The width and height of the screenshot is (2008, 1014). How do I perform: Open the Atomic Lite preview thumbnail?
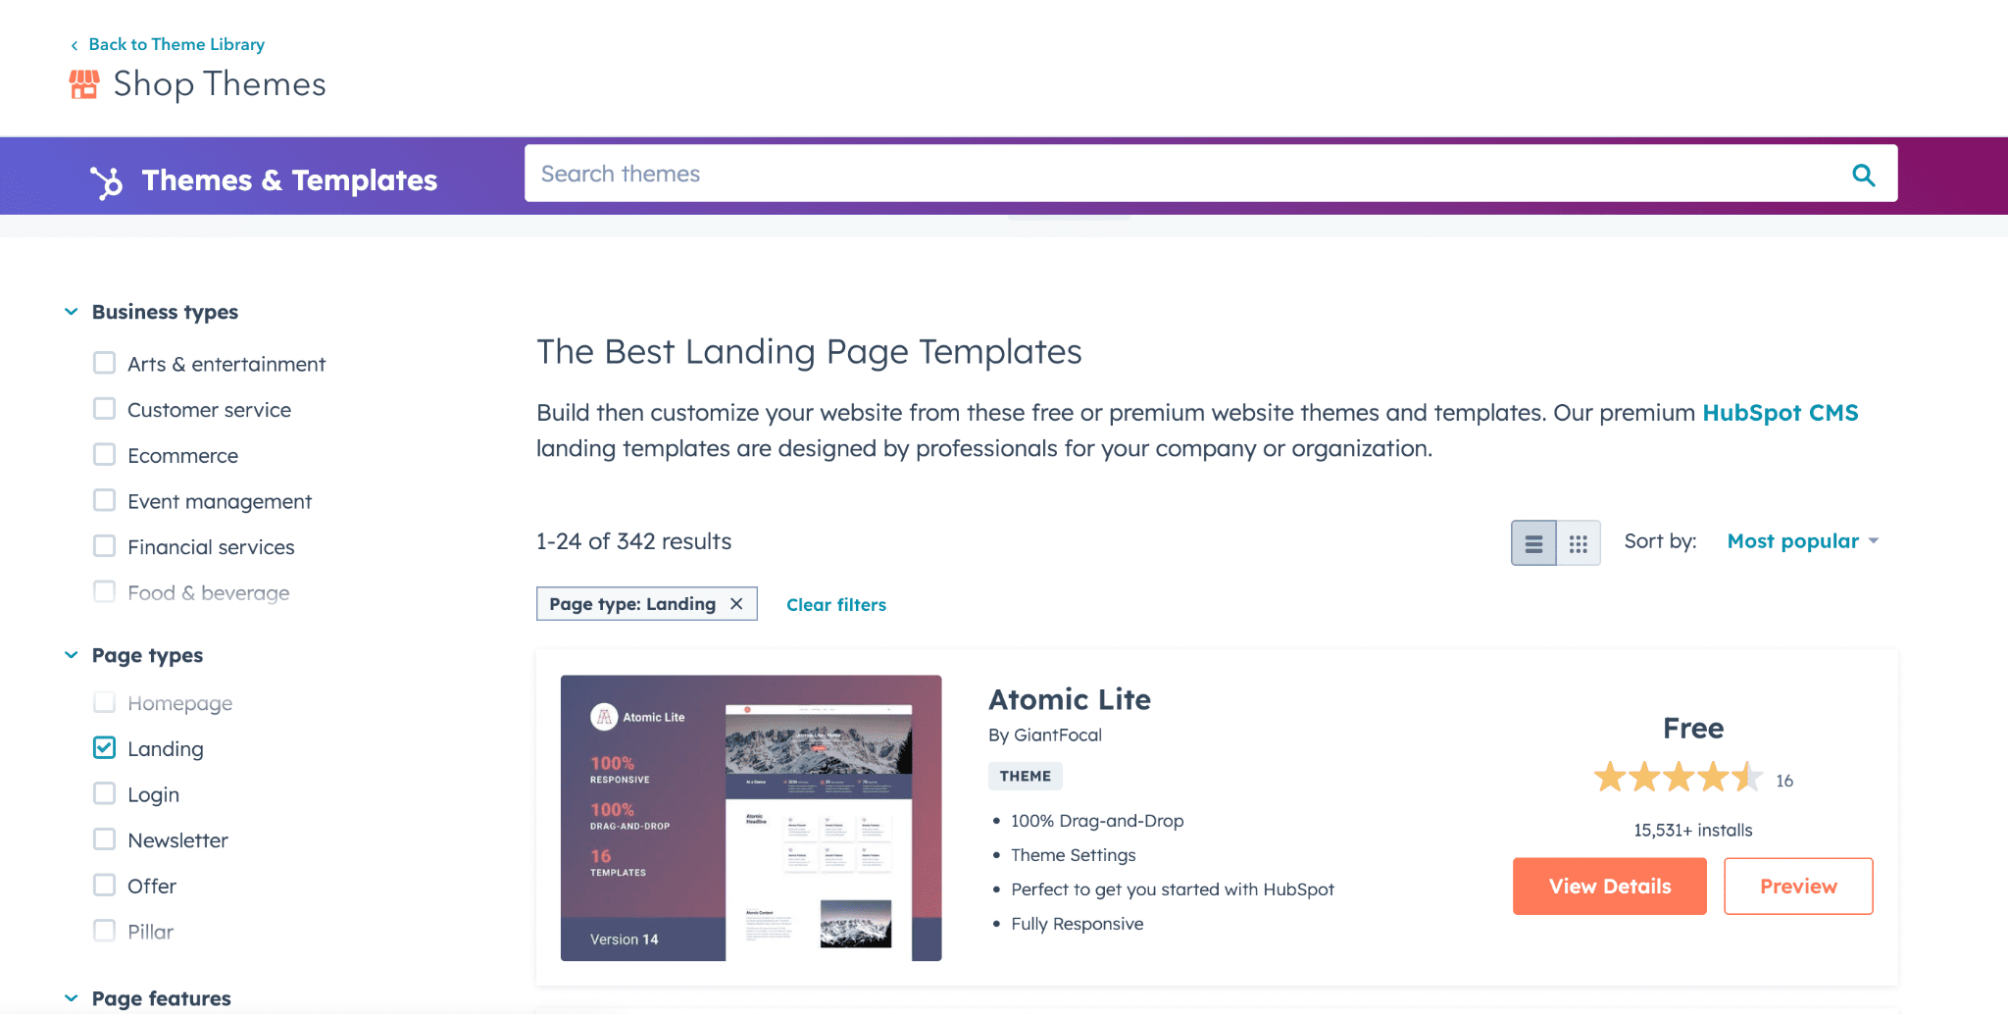pyautogui.click(x=751, y=818)
